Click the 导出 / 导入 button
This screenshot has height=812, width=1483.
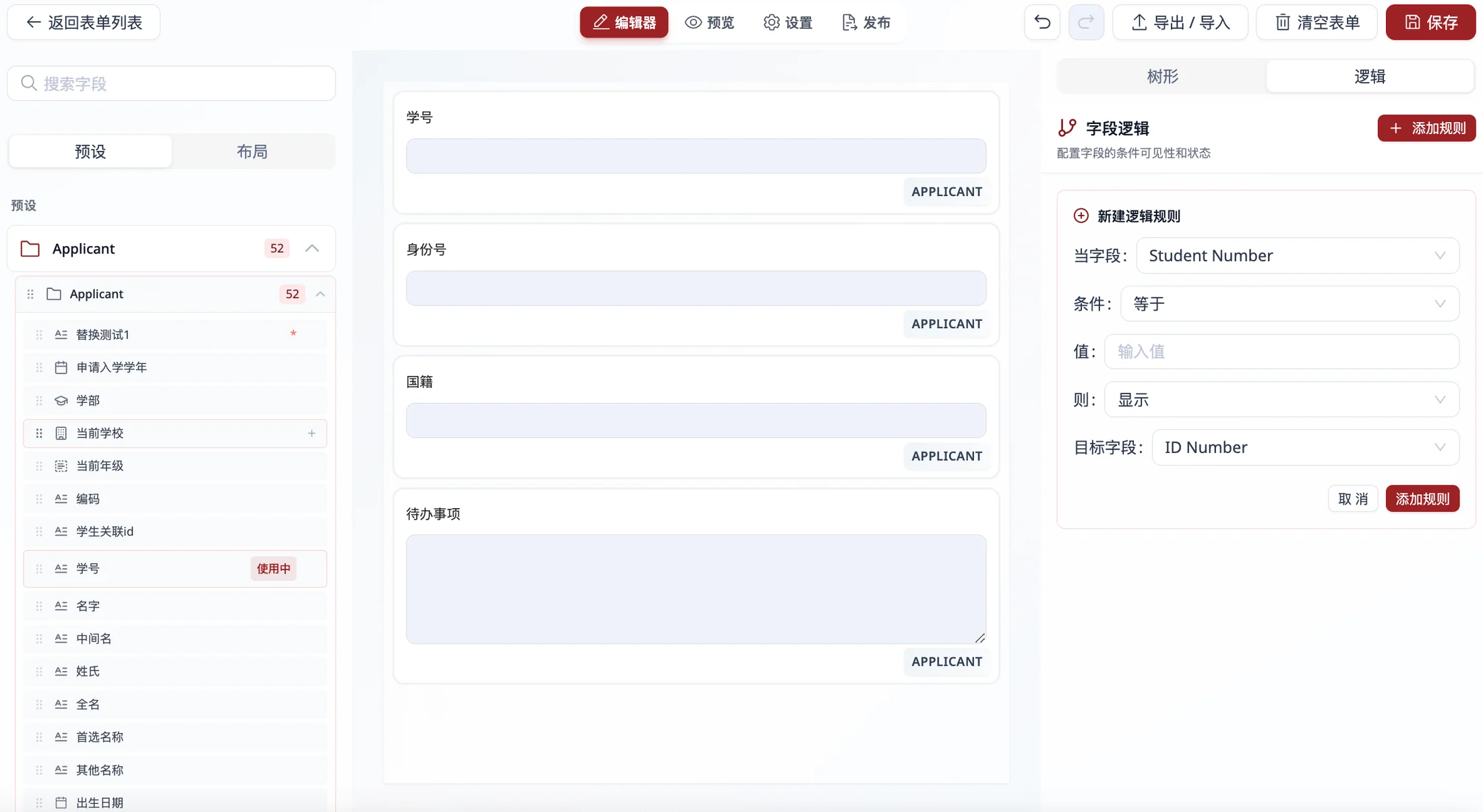(x=1180, y=22)
